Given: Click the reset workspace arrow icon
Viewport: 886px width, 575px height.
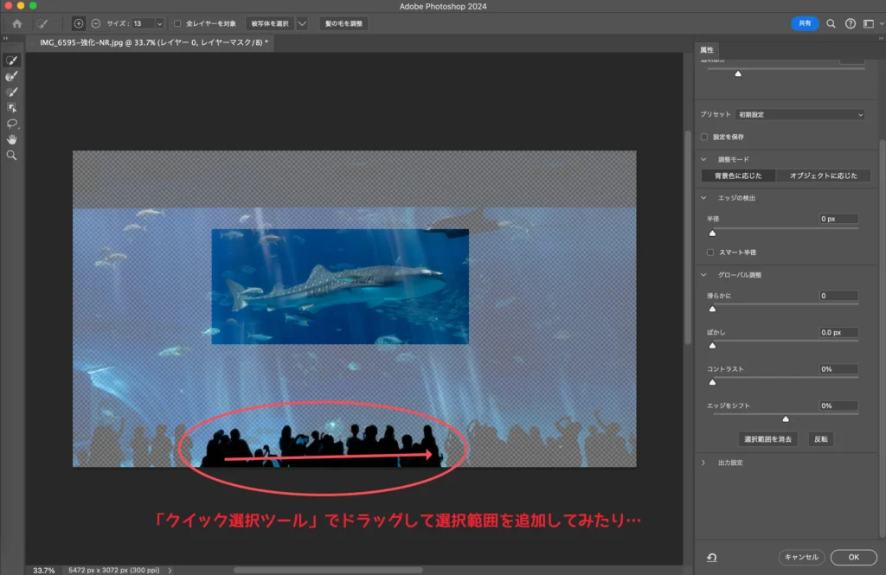Looking at the screenshot, I should 711,558.
